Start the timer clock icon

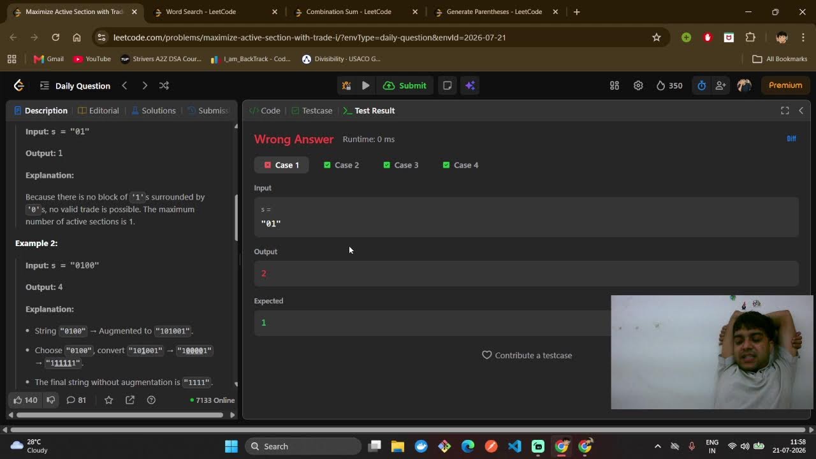pyautogui.click(x=701, y=85)
